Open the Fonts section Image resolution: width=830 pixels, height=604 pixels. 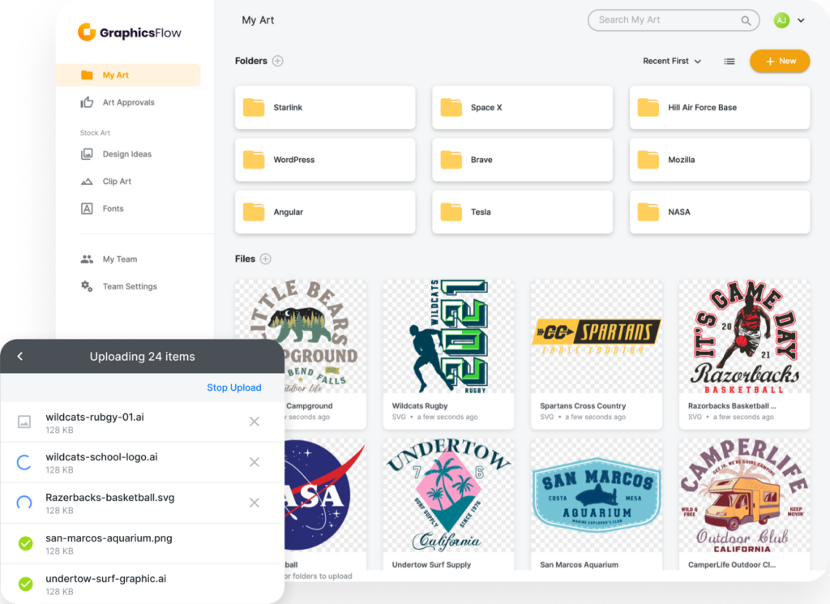pos(113,208)
